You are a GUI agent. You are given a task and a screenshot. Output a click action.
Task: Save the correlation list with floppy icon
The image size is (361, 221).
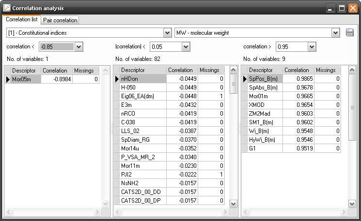(350, 32)
